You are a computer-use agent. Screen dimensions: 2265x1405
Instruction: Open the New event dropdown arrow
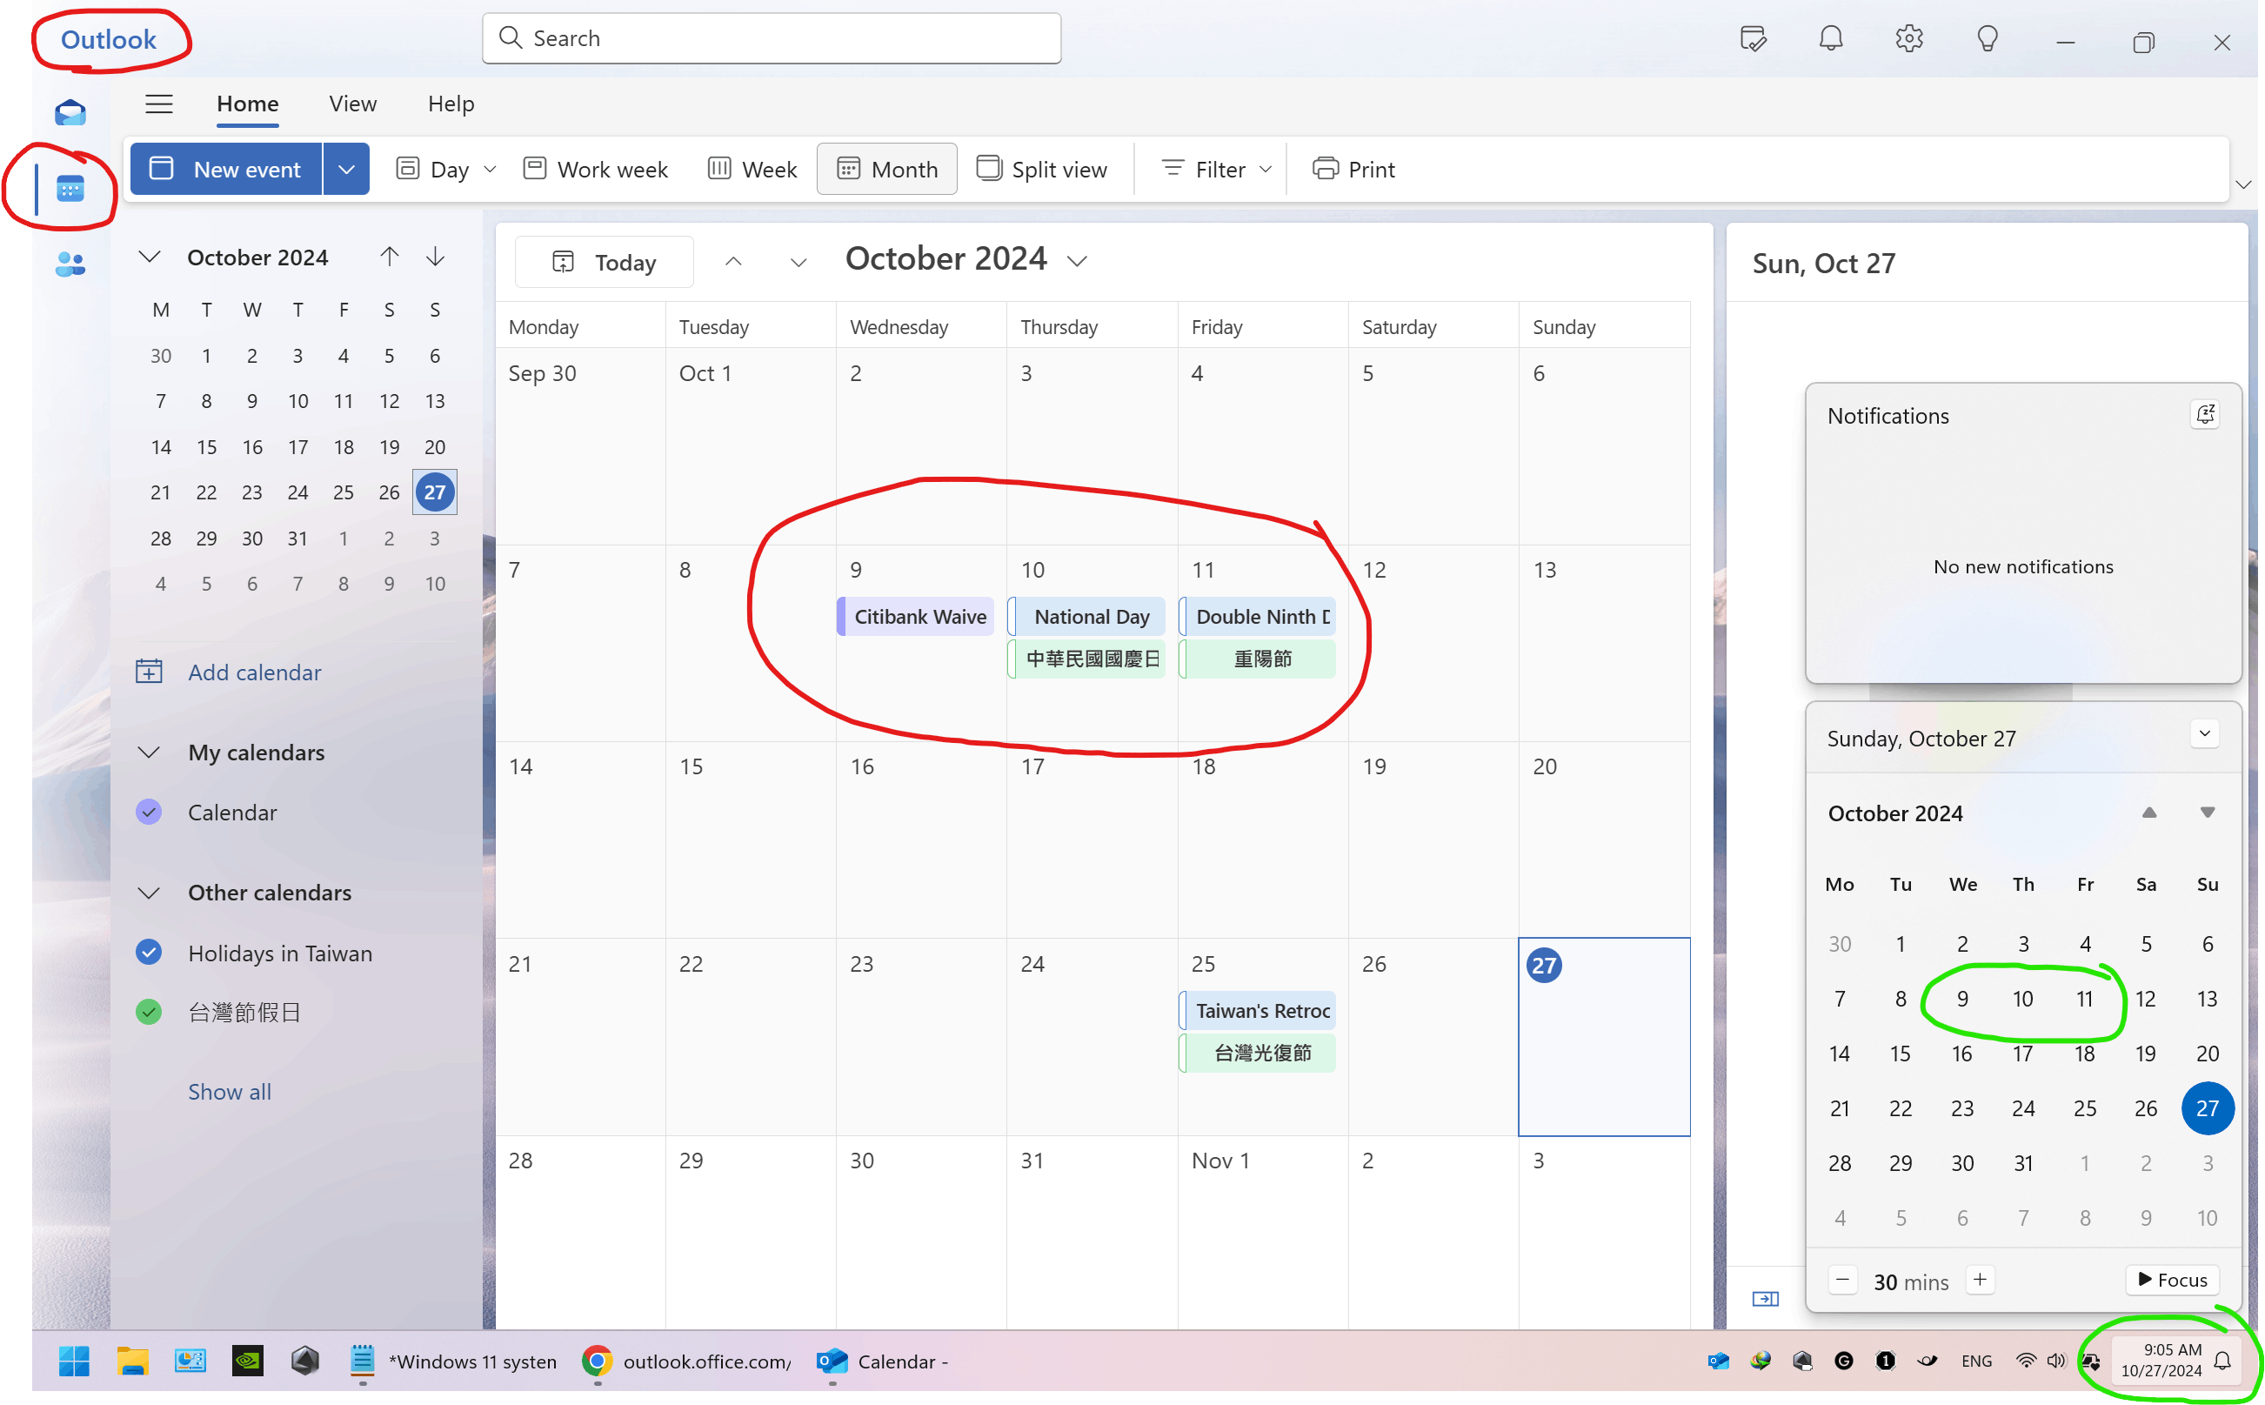click(345, 169)
